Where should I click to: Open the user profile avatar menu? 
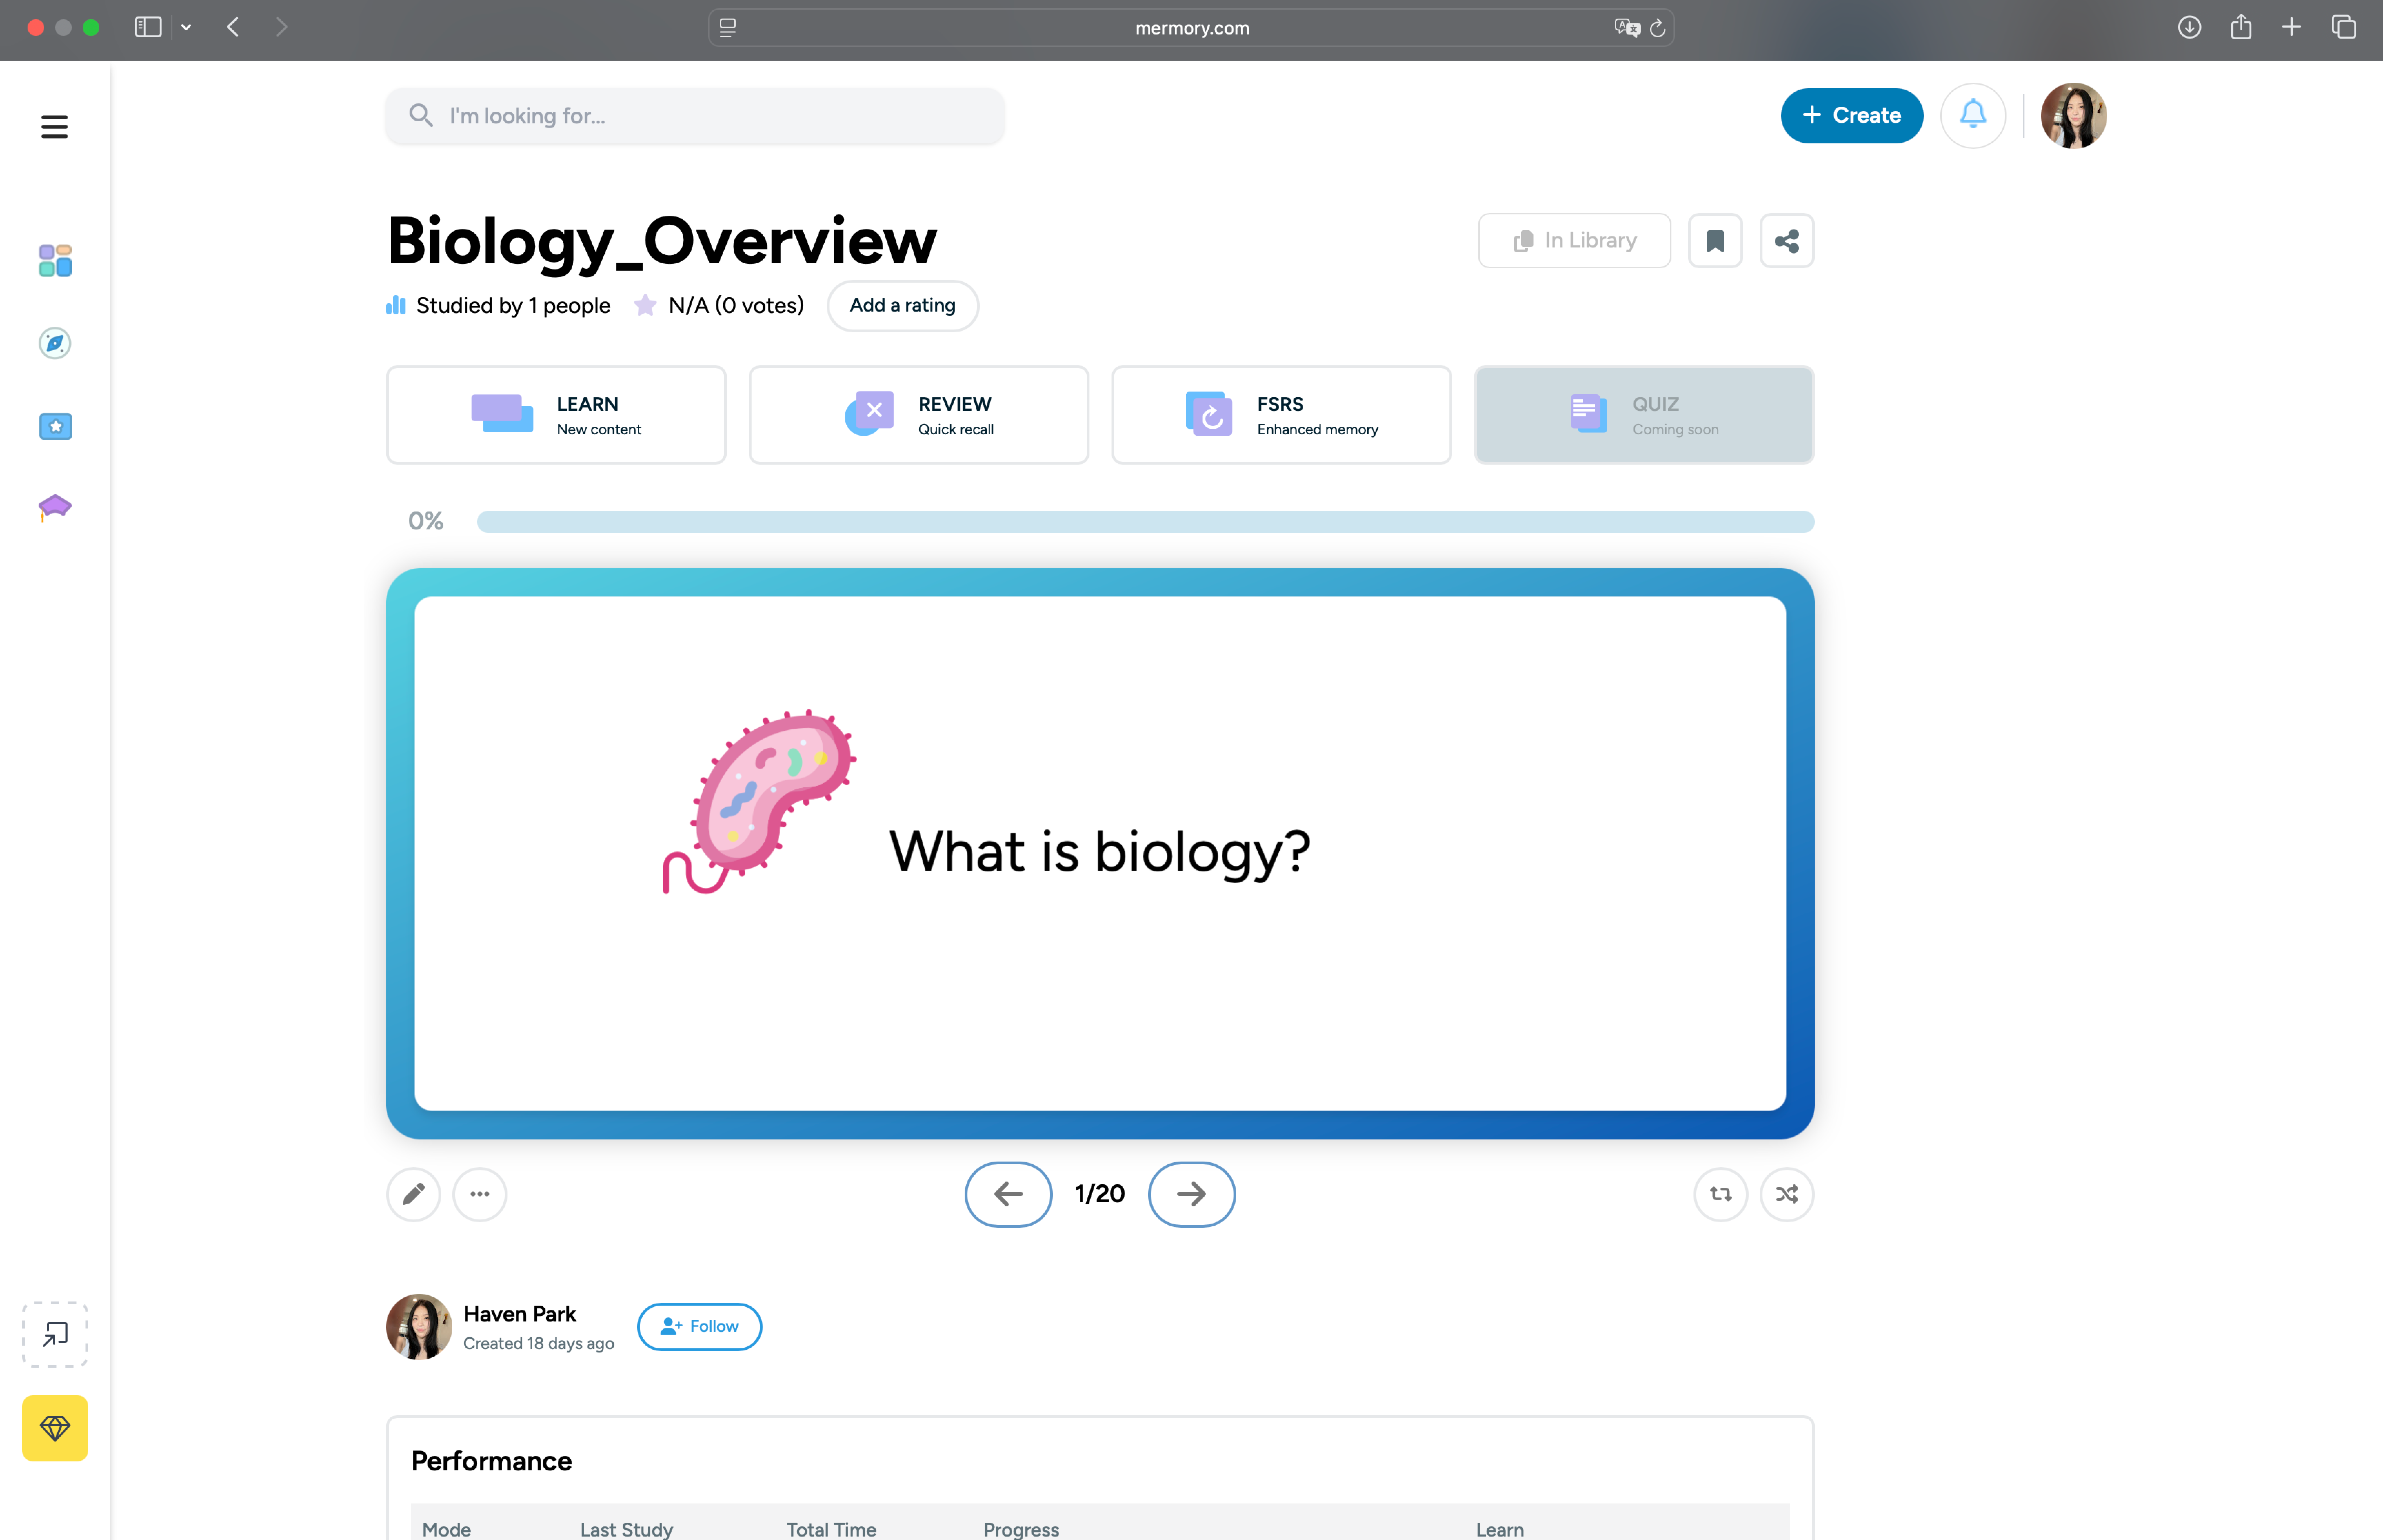click(2073, 115)
